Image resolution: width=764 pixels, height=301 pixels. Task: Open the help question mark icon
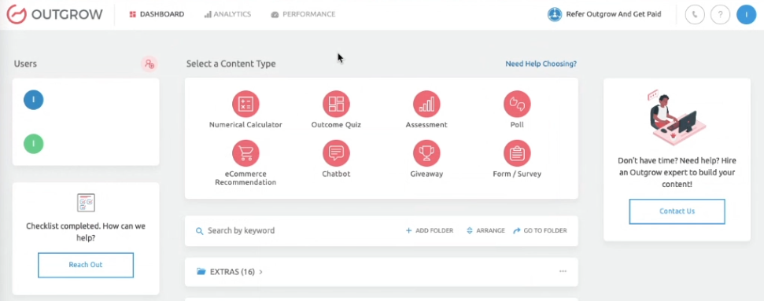(x=720, y=15)
